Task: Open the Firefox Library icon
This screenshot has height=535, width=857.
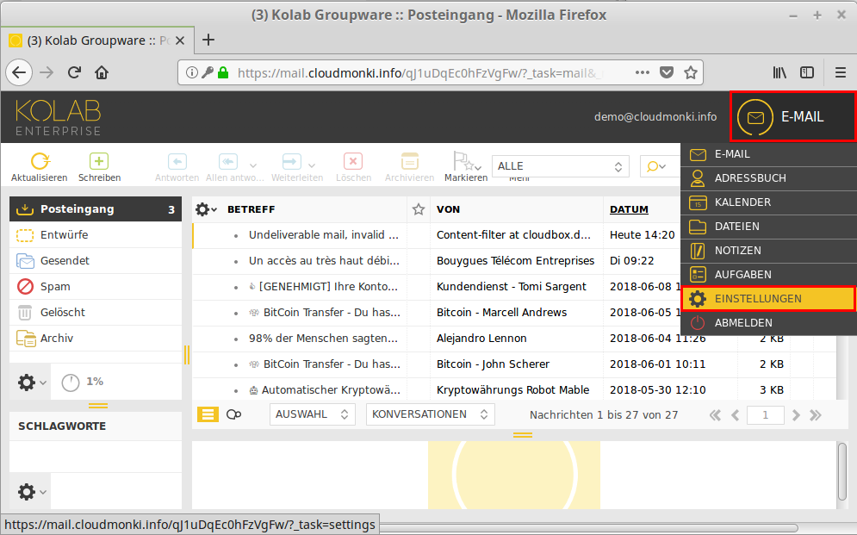Action: pos(779,72)
